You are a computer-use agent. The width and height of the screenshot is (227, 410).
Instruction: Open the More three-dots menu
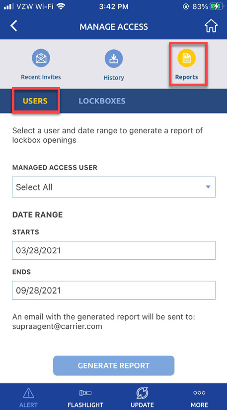199,393
